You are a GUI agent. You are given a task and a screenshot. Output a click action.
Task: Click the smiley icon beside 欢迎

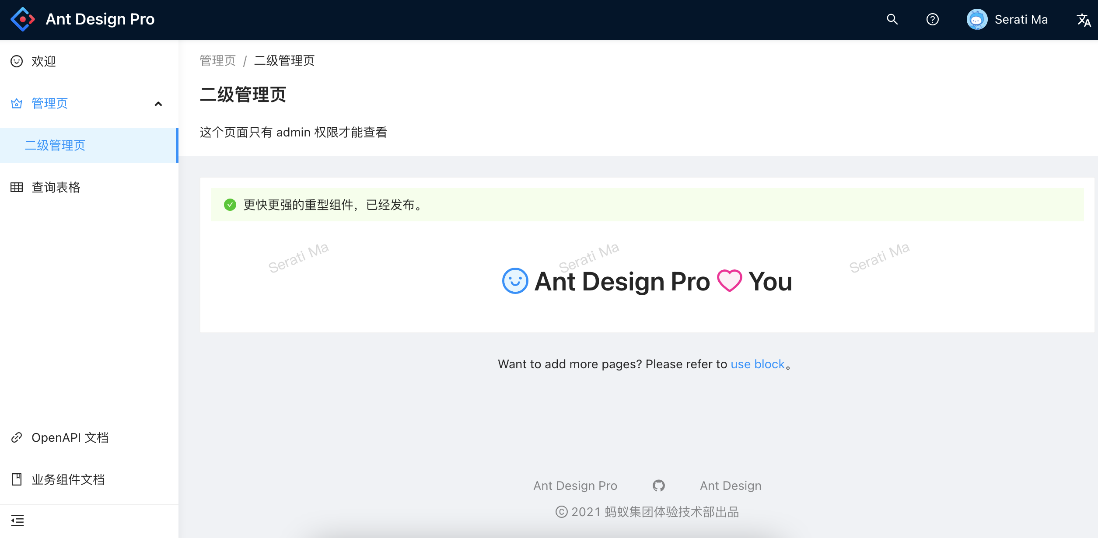coord(17,61)
